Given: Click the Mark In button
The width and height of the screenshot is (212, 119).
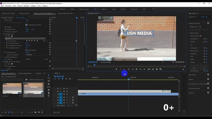Looking at the screenshot, I should tap(120, 69).
